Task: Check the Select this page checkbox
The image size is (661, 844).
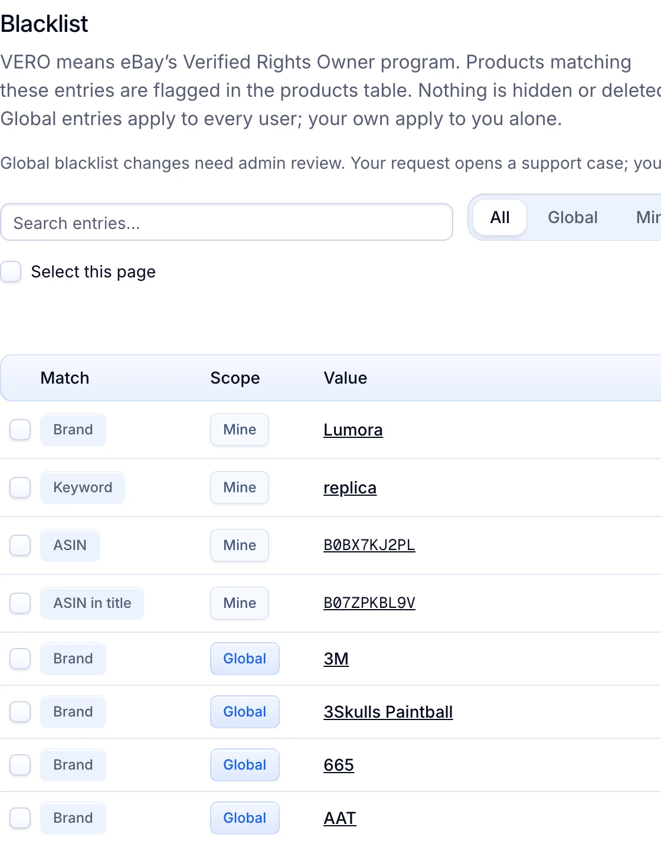Action: (x=11, y=271)
